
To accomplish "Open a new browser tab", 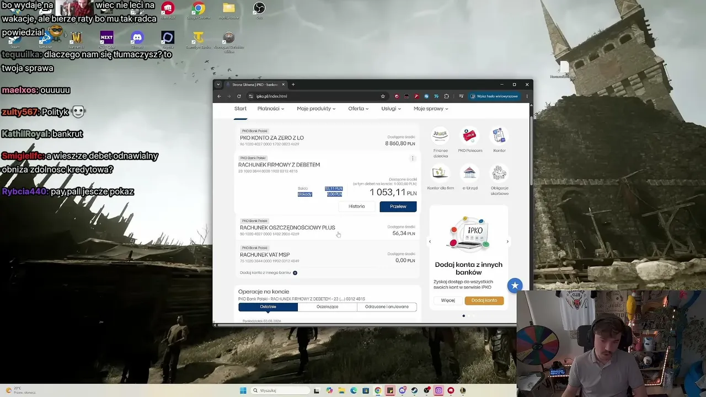I will coord(293,84).
